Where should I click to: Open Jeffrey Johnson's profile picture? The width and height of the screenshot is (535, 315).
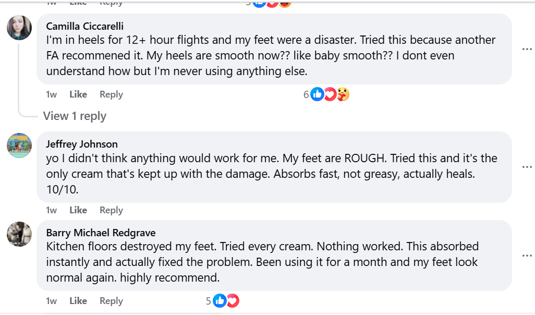click(19, 146)
